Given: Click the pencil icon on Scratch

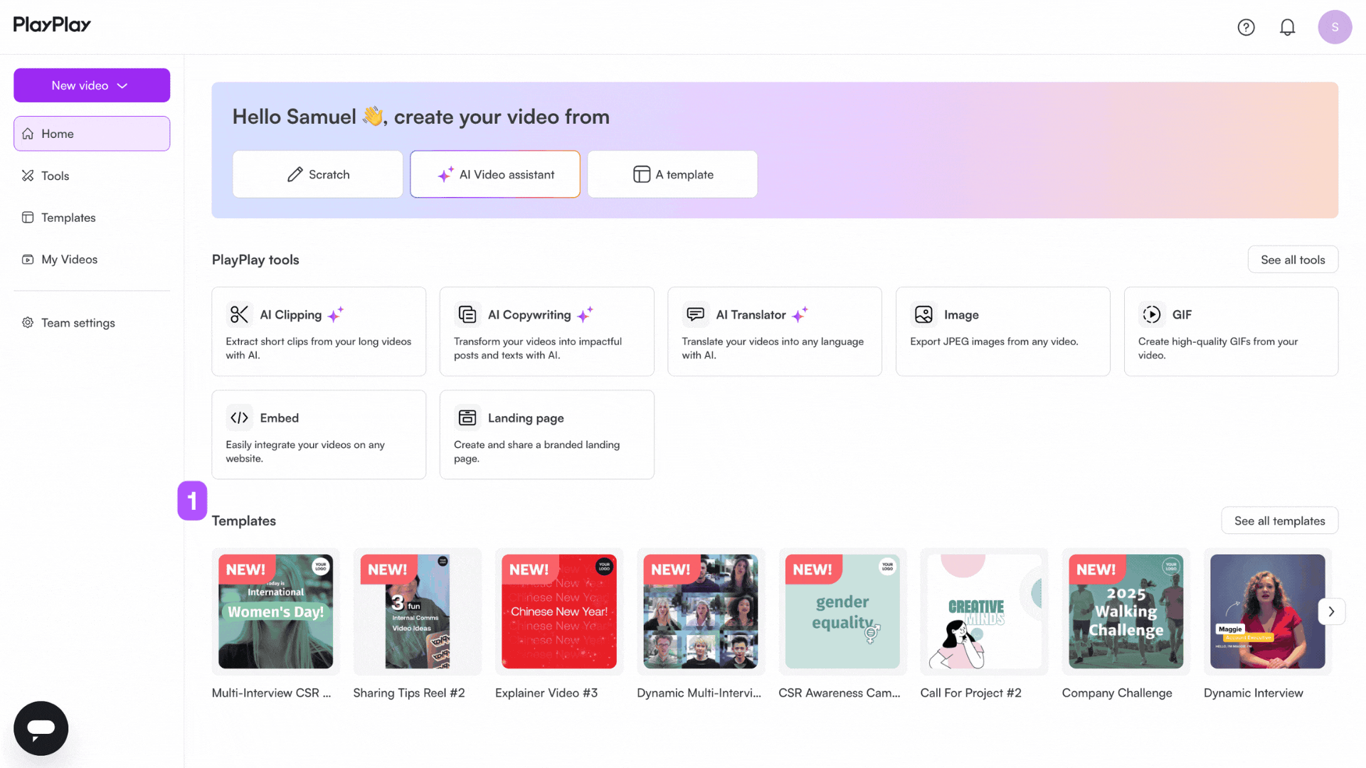Looking at the screenshot, I should pos(295,175).
